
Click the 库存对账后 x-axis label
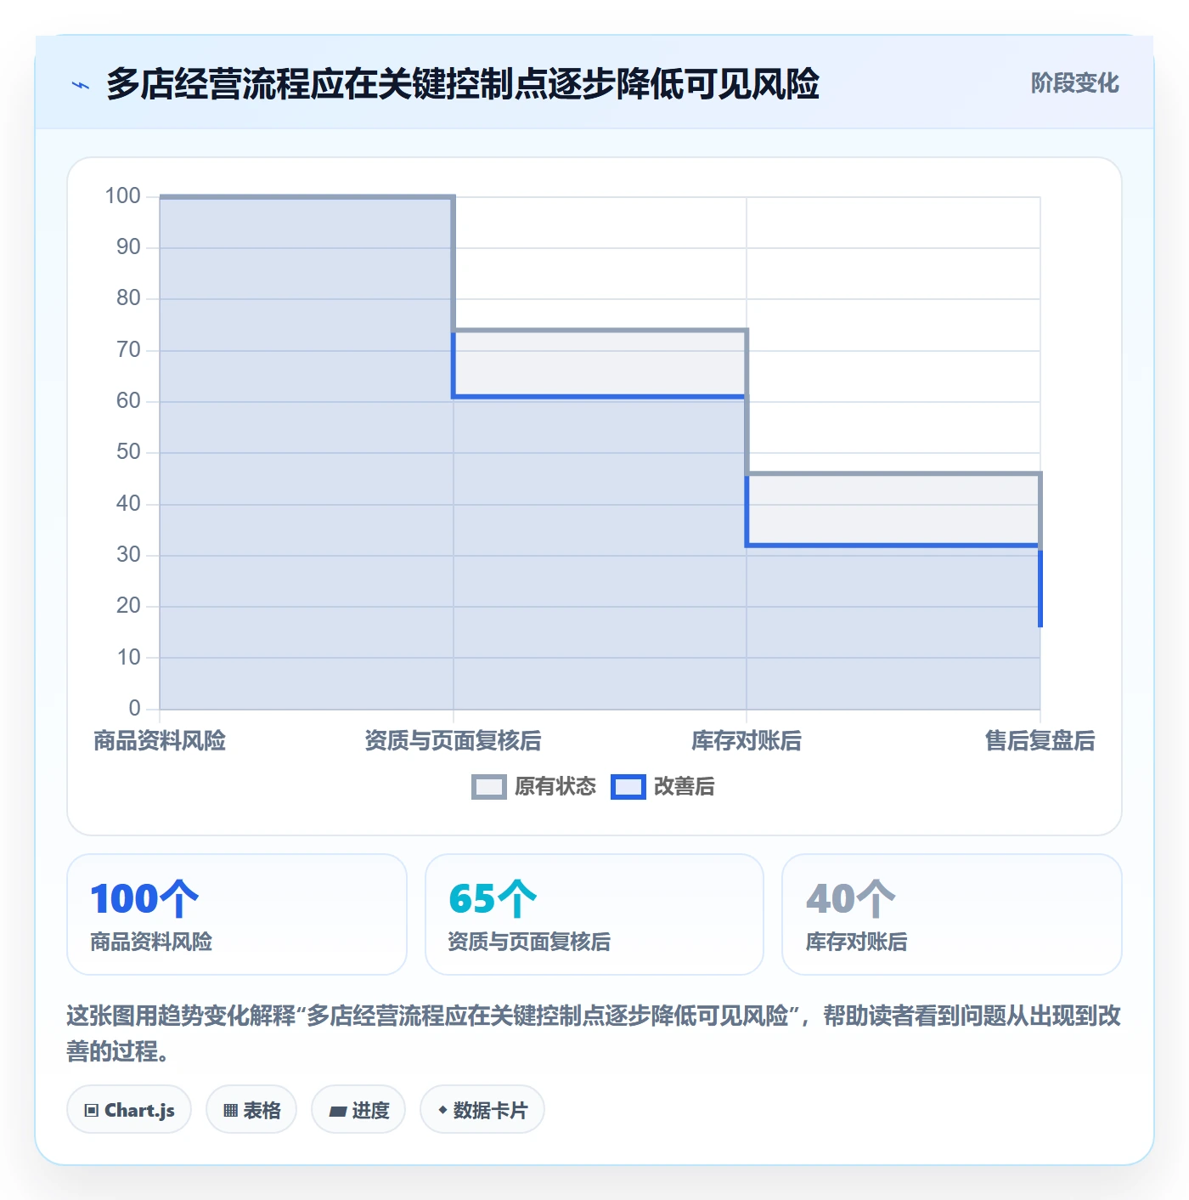747,741
